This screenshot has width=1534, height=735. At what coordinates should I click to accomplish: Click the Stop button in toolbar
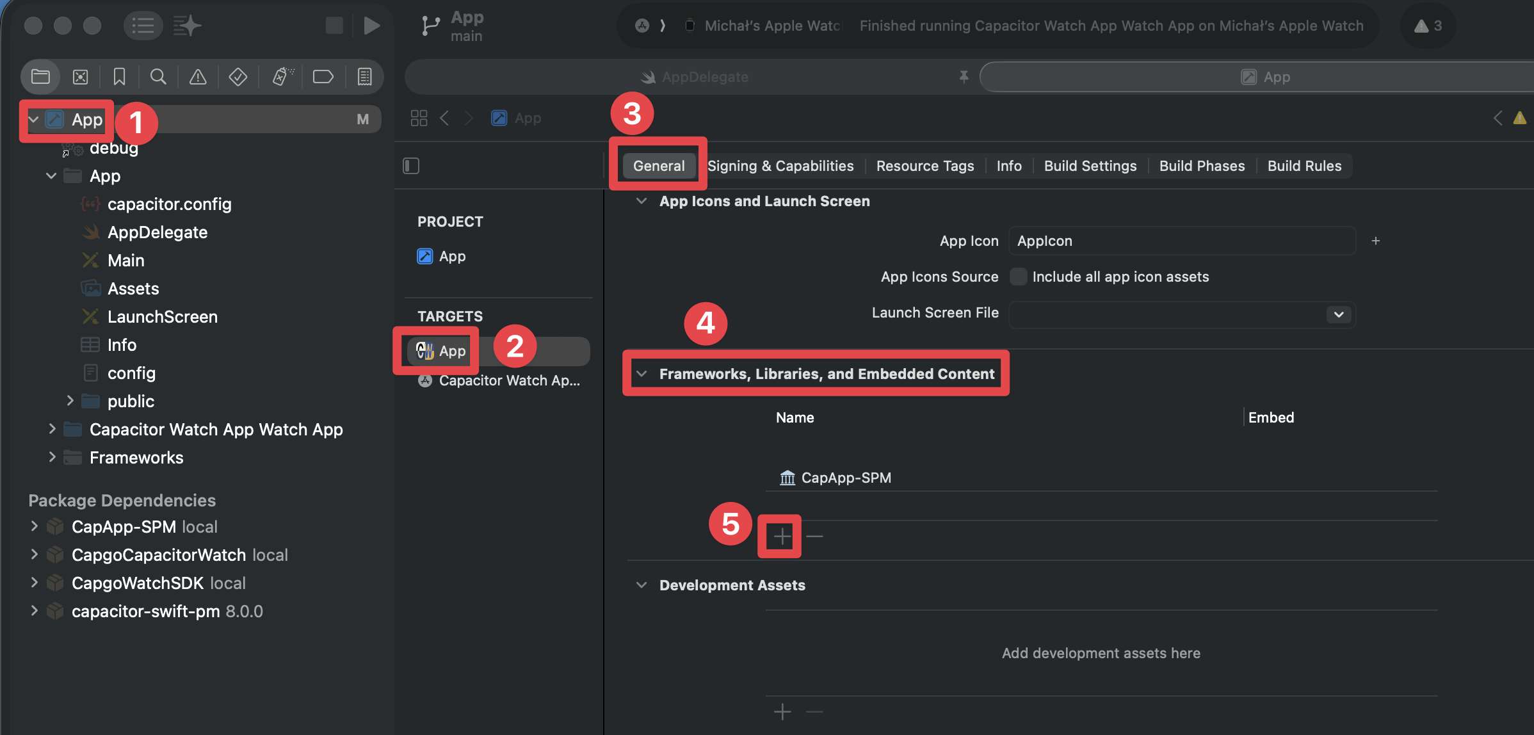[334, 26]
